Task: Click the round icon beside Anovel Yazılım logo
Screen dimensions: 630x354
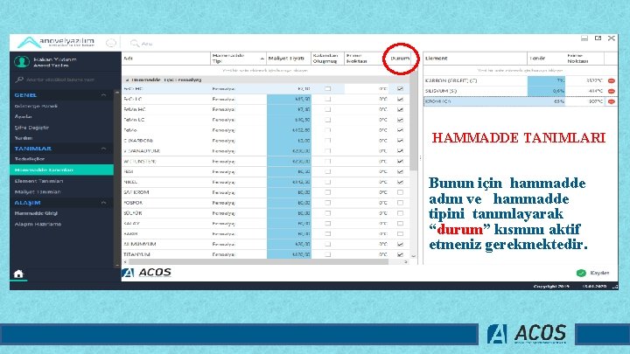Action: 111,43
